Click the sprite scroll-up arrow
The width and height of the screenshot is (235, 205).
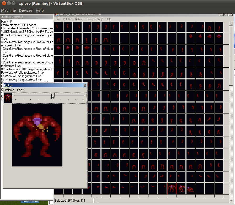[231, 24]
